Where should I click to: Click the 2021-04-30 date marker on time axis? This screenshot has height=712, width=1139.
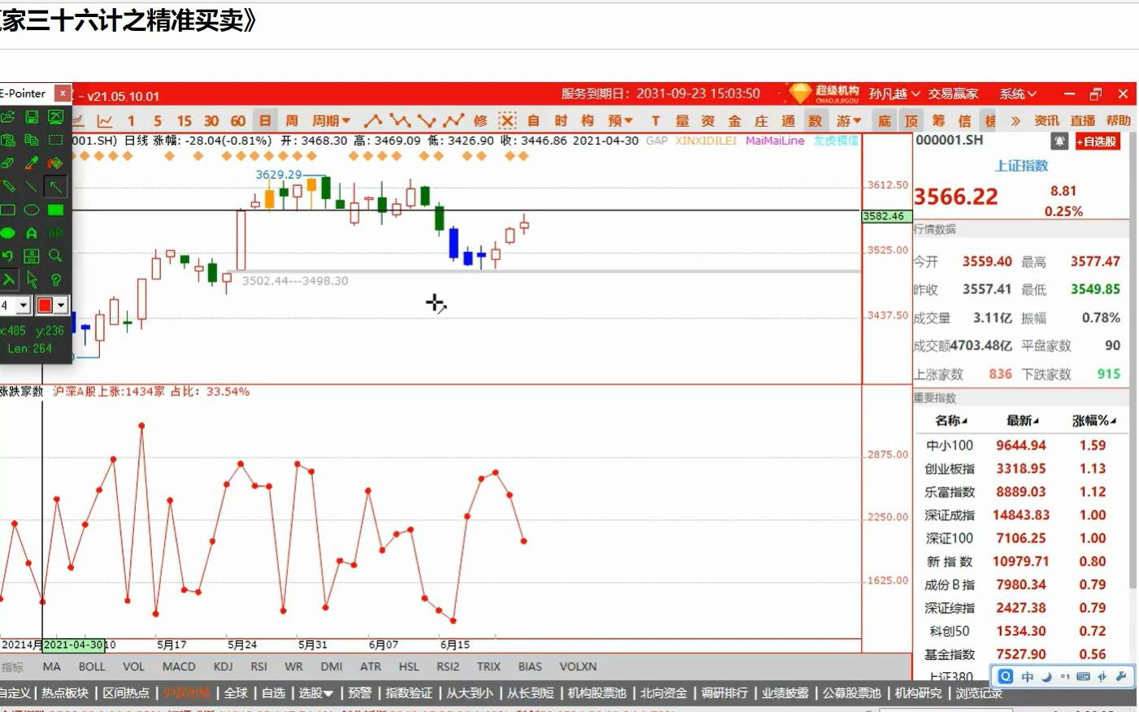tap(75, 645)
